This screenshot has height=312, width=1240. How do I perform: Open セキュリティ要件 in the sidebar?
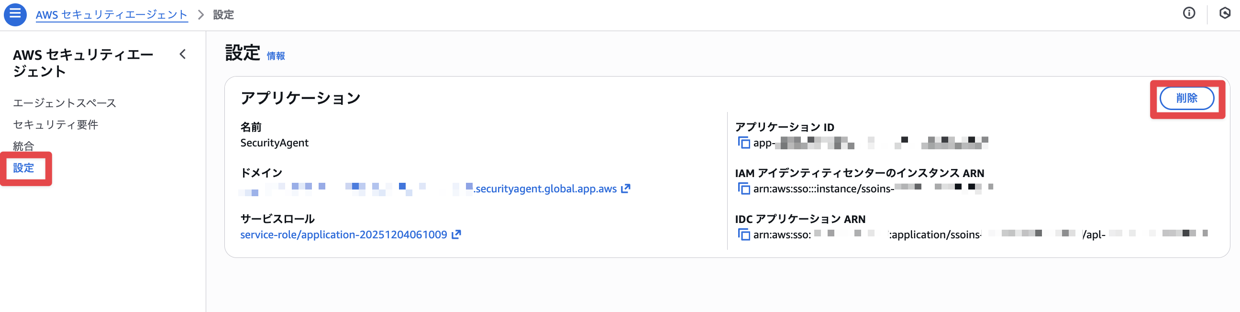(x=55, y=125)
